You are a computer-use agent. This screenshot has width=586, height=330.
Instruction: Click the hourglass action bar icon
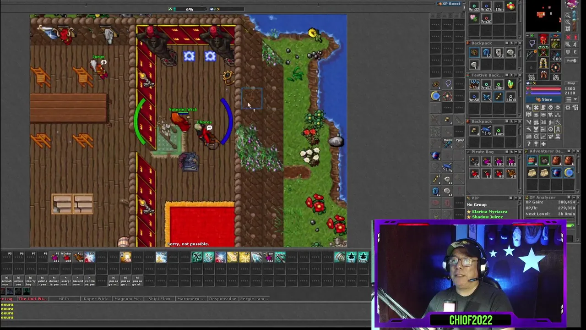[126, 257]
